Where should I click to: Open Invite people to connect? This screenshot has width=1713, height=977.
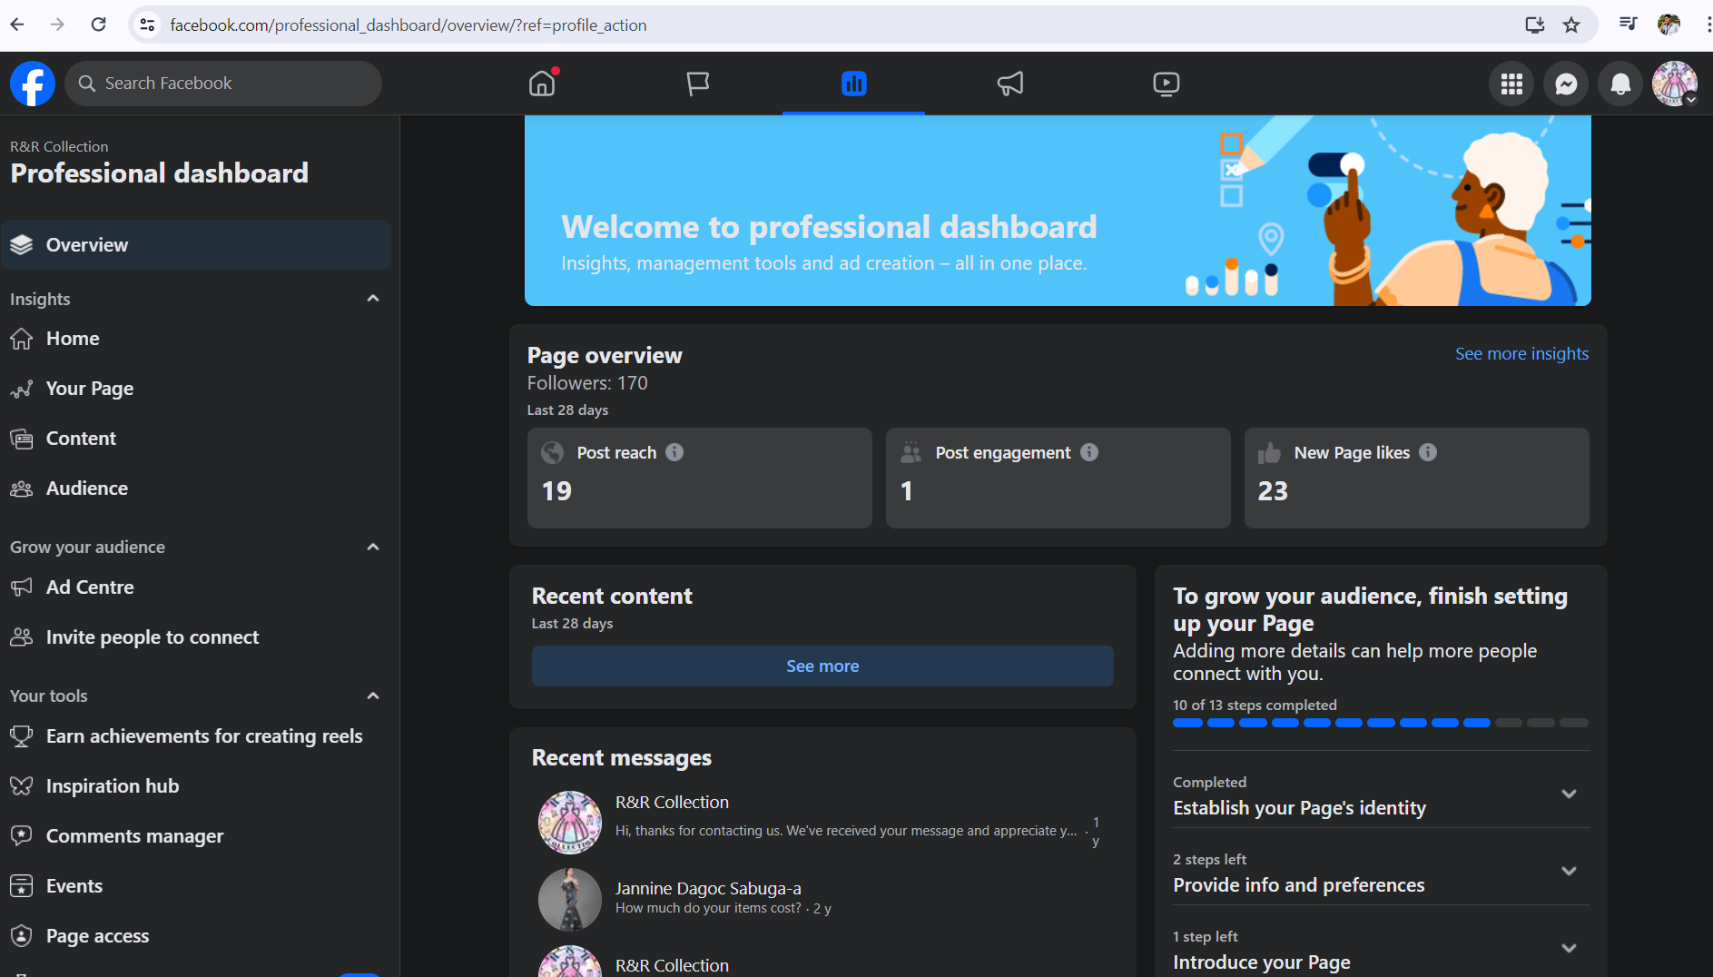196,637
